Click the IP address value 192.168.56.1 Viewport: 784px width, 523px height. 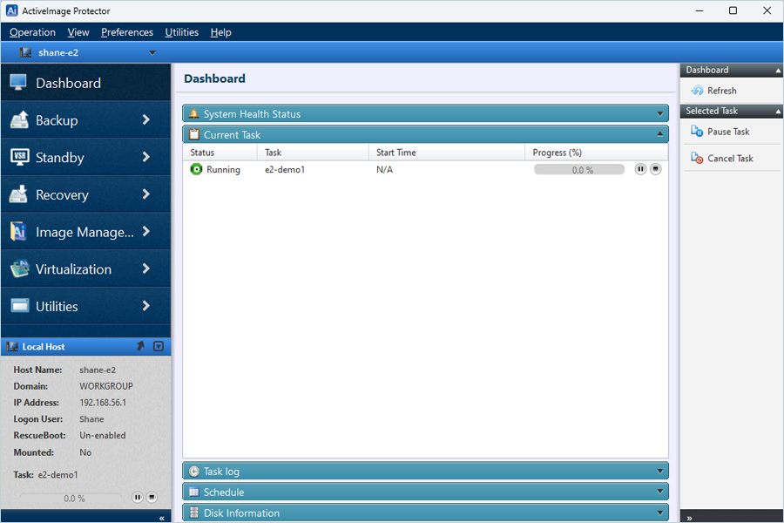(x=103, y=403)
